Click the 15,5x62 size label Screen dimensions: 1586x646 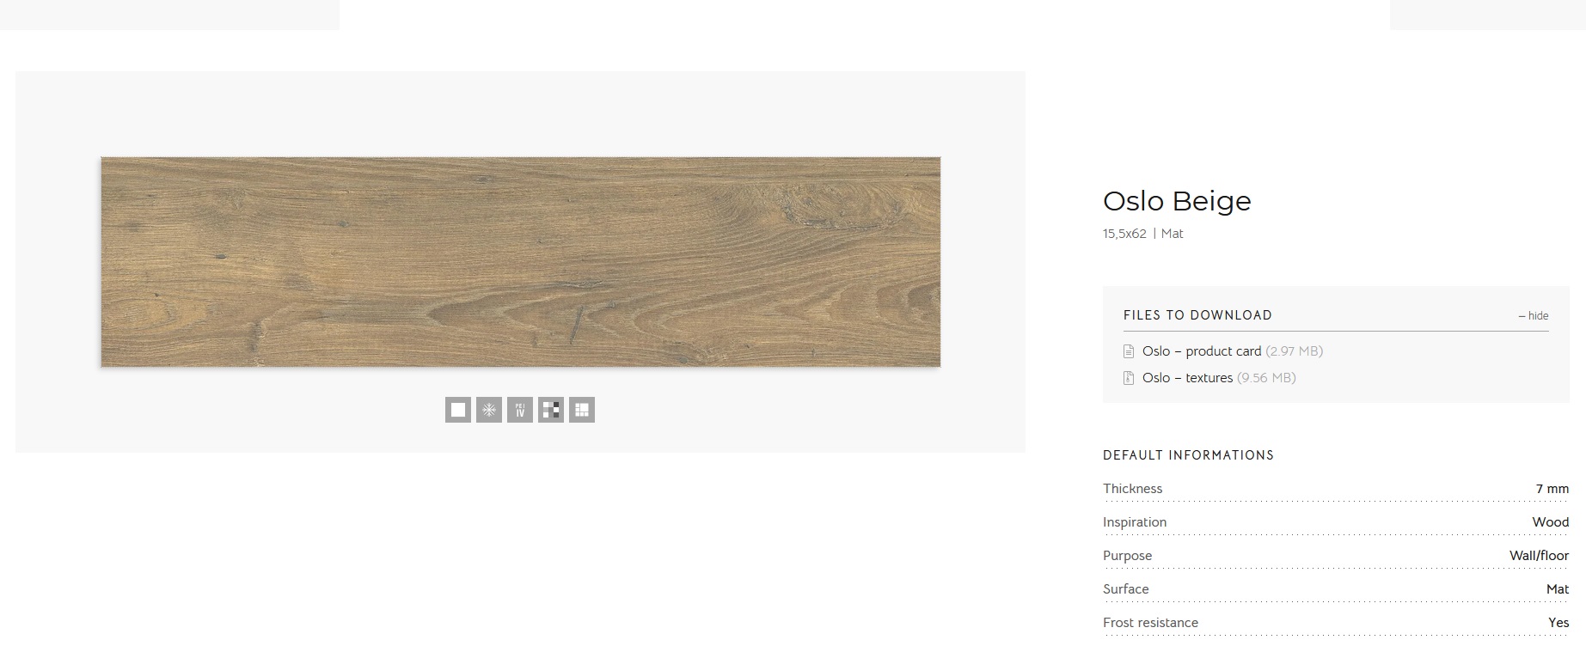point(1124,234)
